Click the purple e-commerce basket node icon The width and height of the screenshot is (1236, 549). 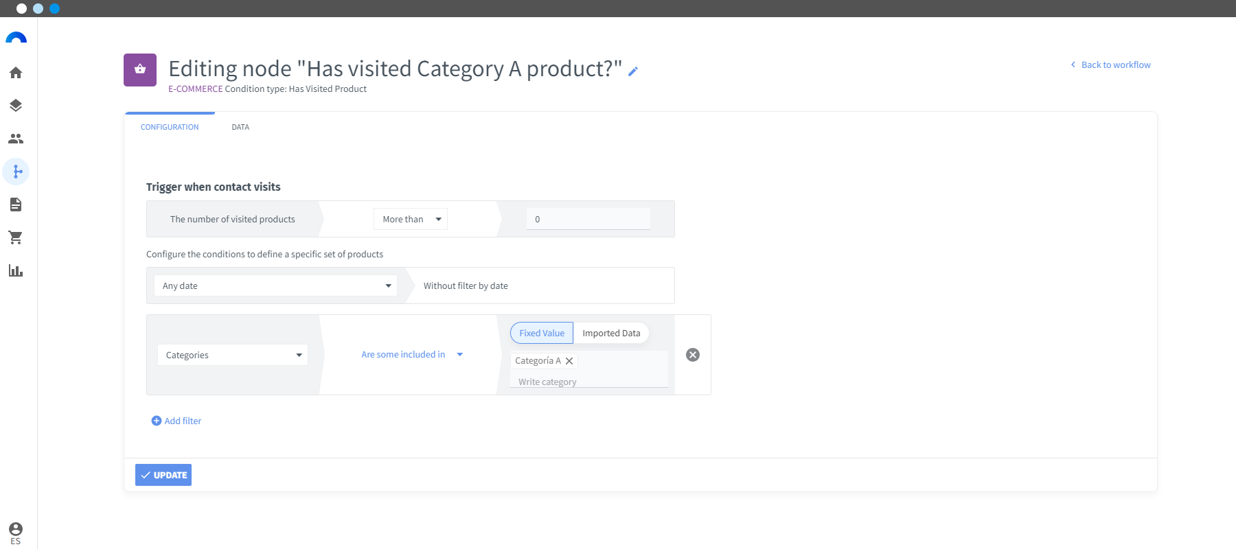pos(140,70)
